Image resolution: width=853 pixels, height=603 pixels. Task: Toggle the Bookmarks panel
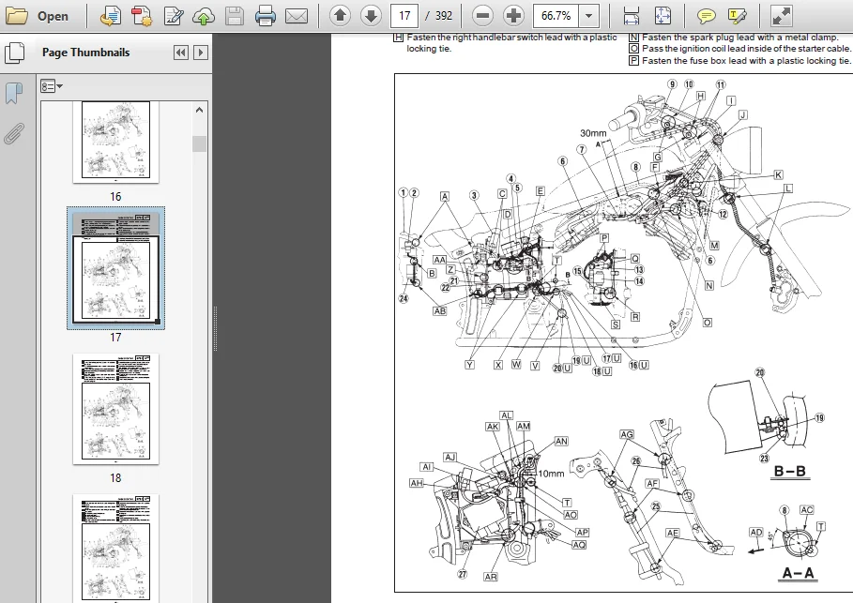point(13,93)
